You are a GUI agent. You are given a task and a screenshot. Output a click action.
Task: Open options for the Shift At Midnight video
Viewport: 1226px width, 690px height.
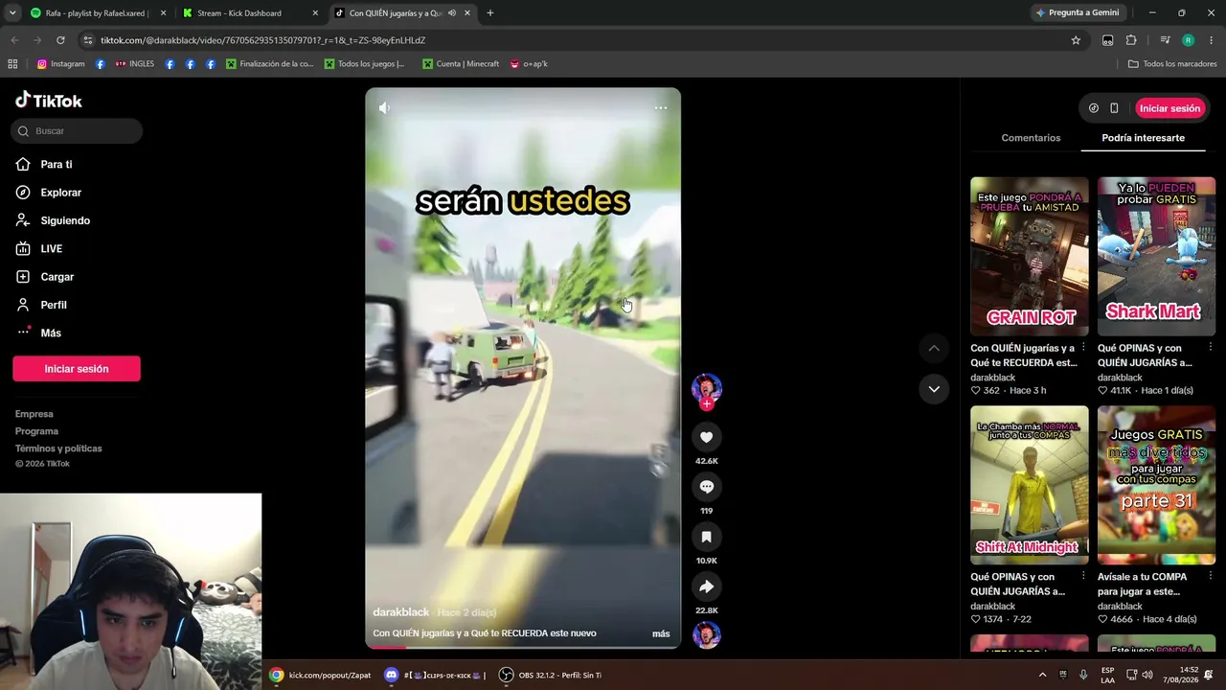pyautogui.click(x=1083, y=577)
